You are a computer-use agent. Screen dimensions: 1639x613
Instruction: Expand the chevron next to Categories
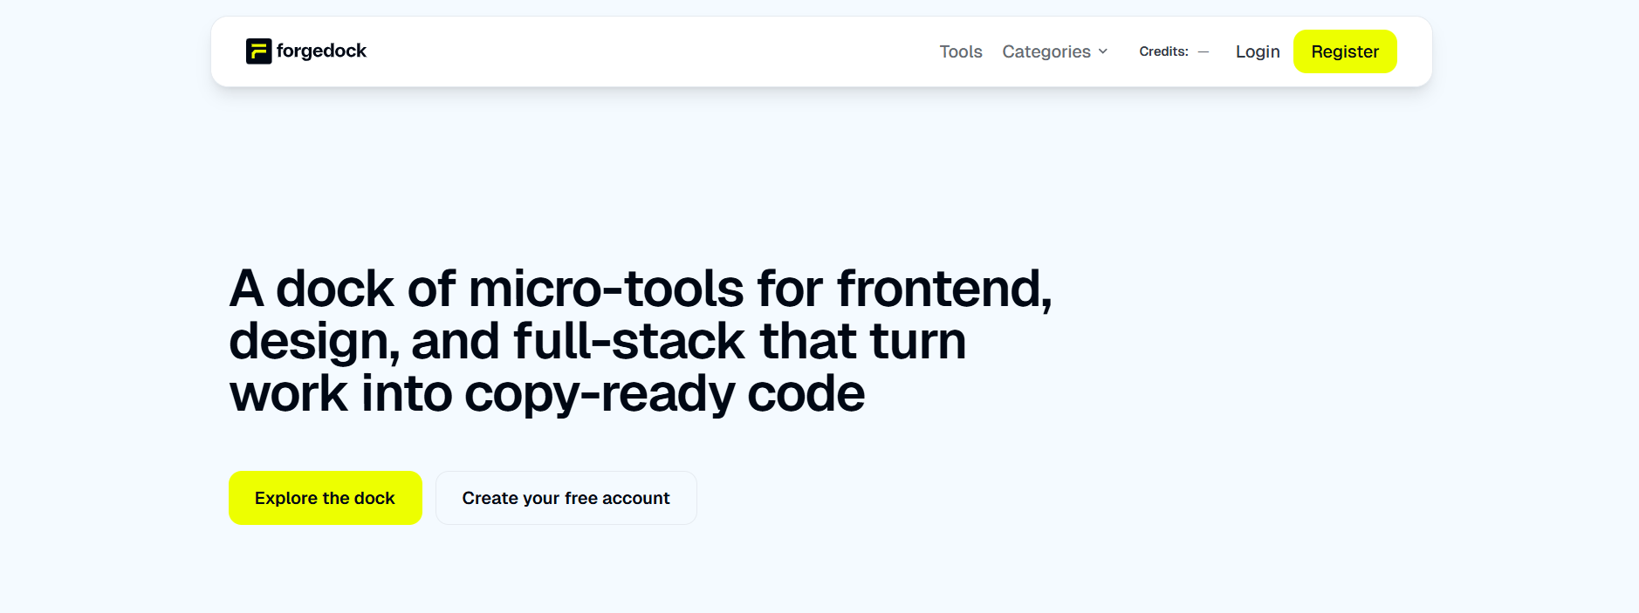pyautogui.click(x=1103, y=52)
